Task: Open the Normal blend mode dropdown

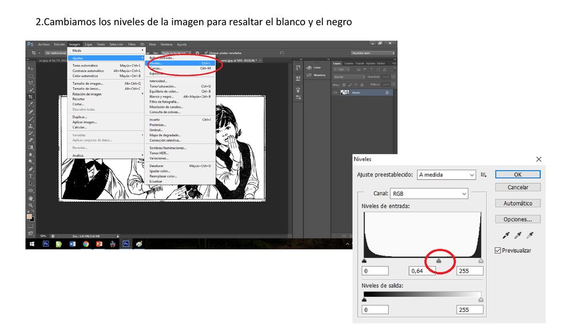Action: click(x=349, y=77)
